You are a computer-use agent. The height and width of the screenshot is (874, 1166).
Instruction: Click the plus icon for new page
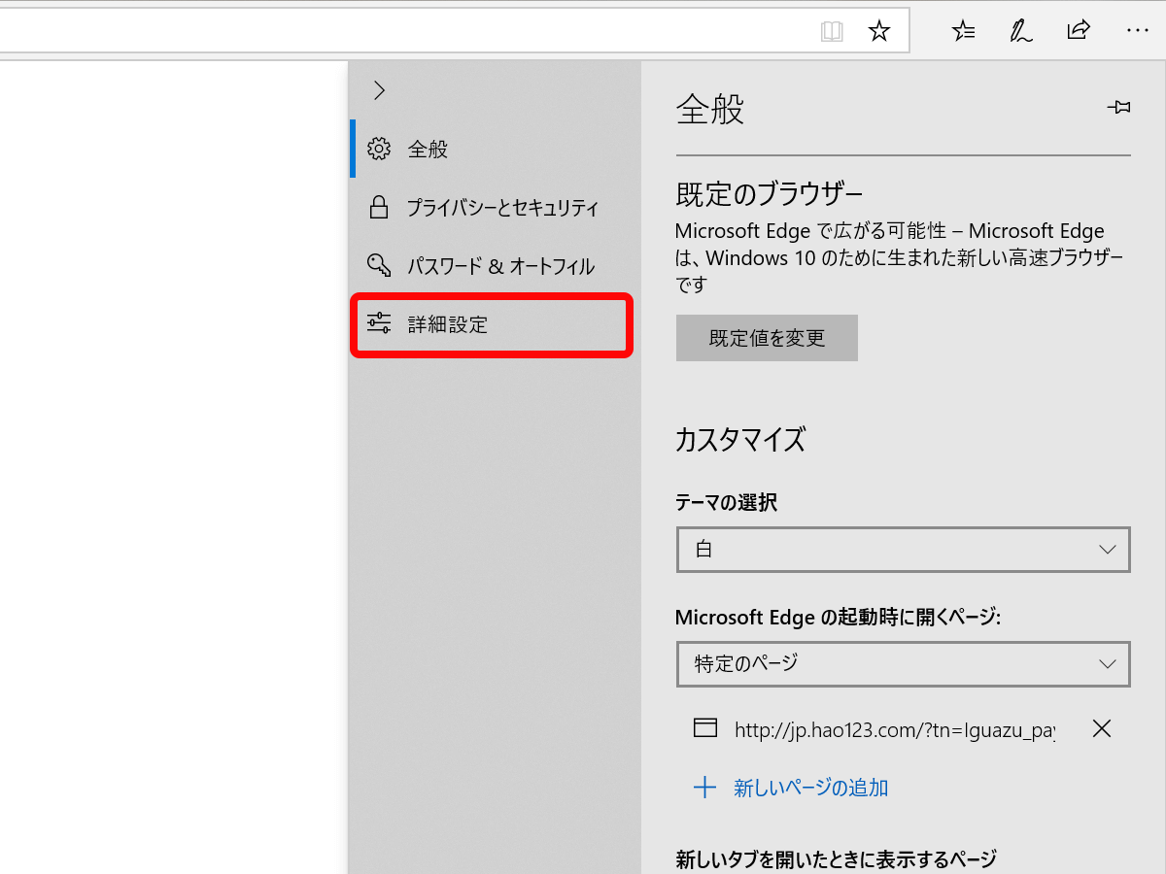(704, 788)
